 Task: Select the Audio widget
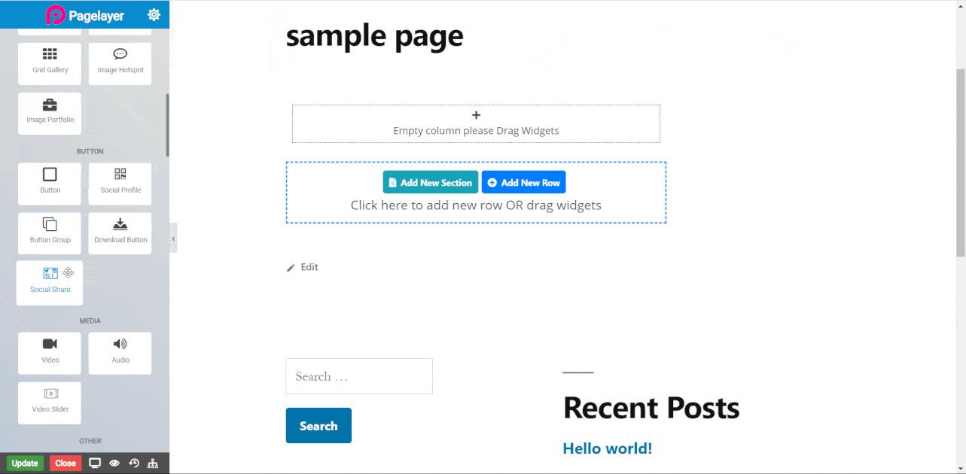[120, 351]
